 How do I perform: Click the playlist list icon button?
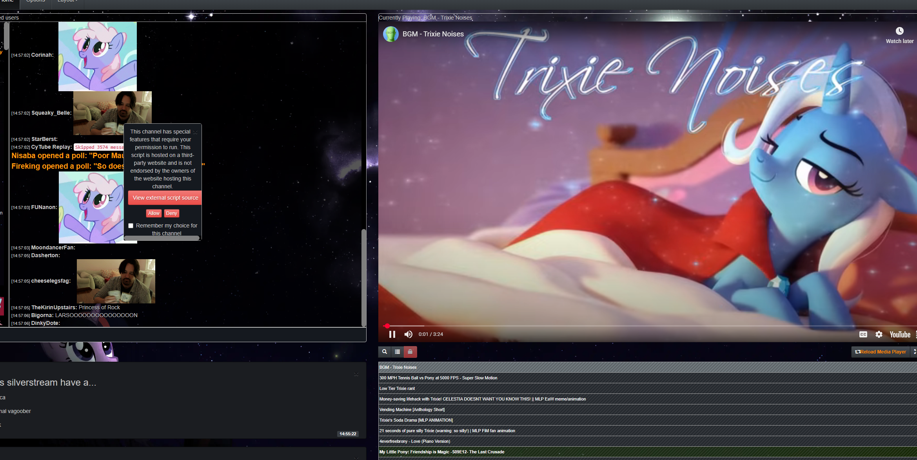[x=397, y=352]
